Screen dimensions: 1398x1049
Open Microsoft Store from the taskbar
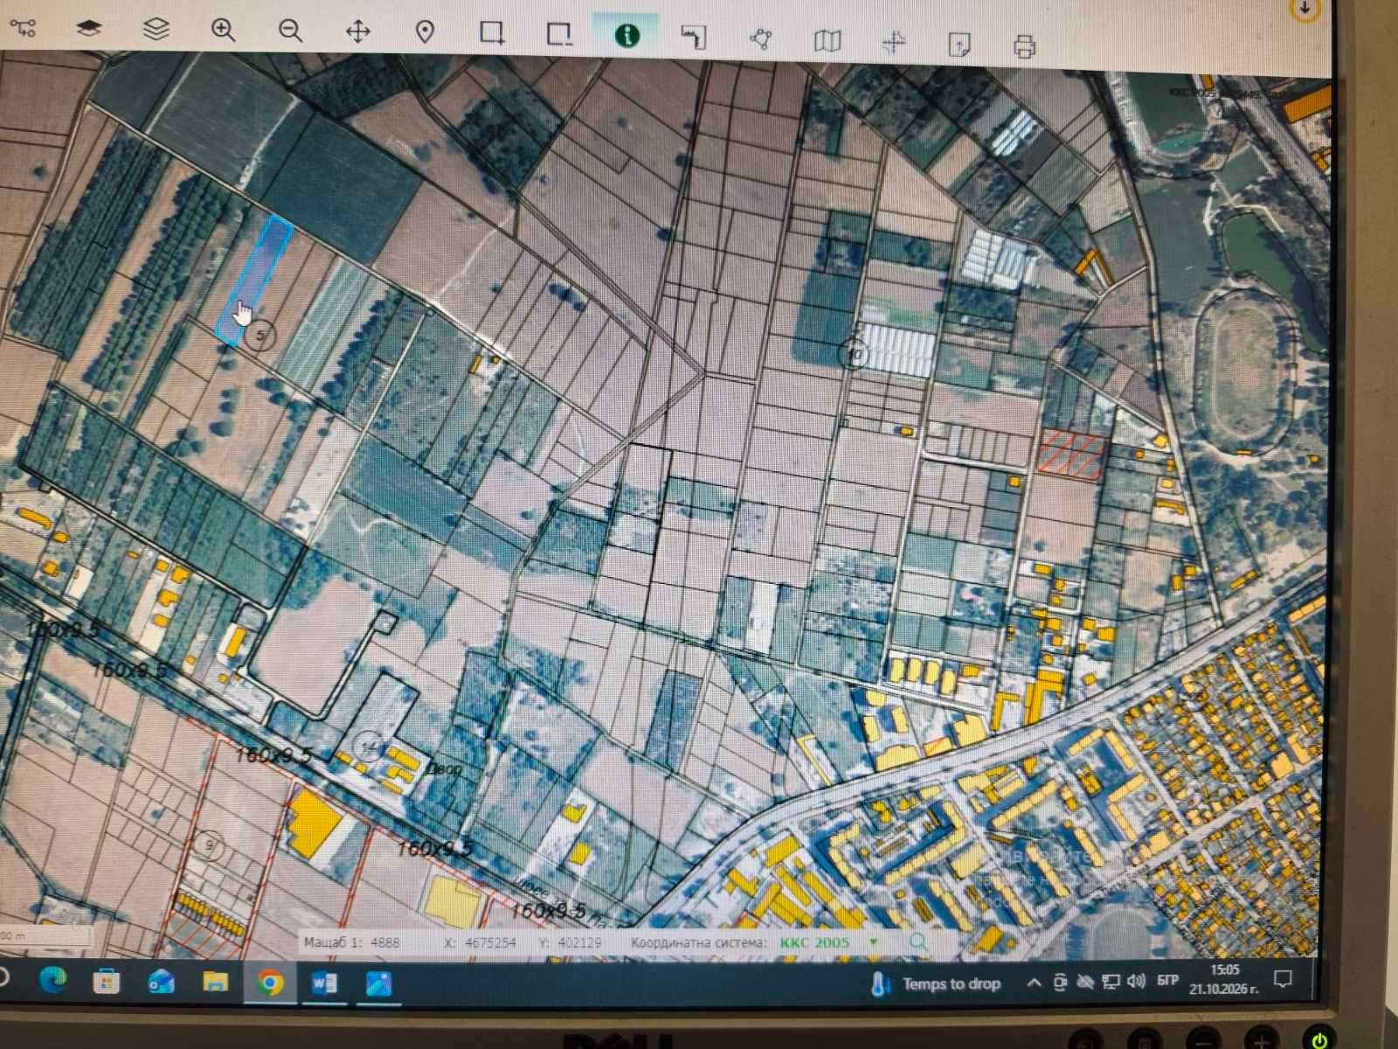pyautogui.click(x=107, y=982)
